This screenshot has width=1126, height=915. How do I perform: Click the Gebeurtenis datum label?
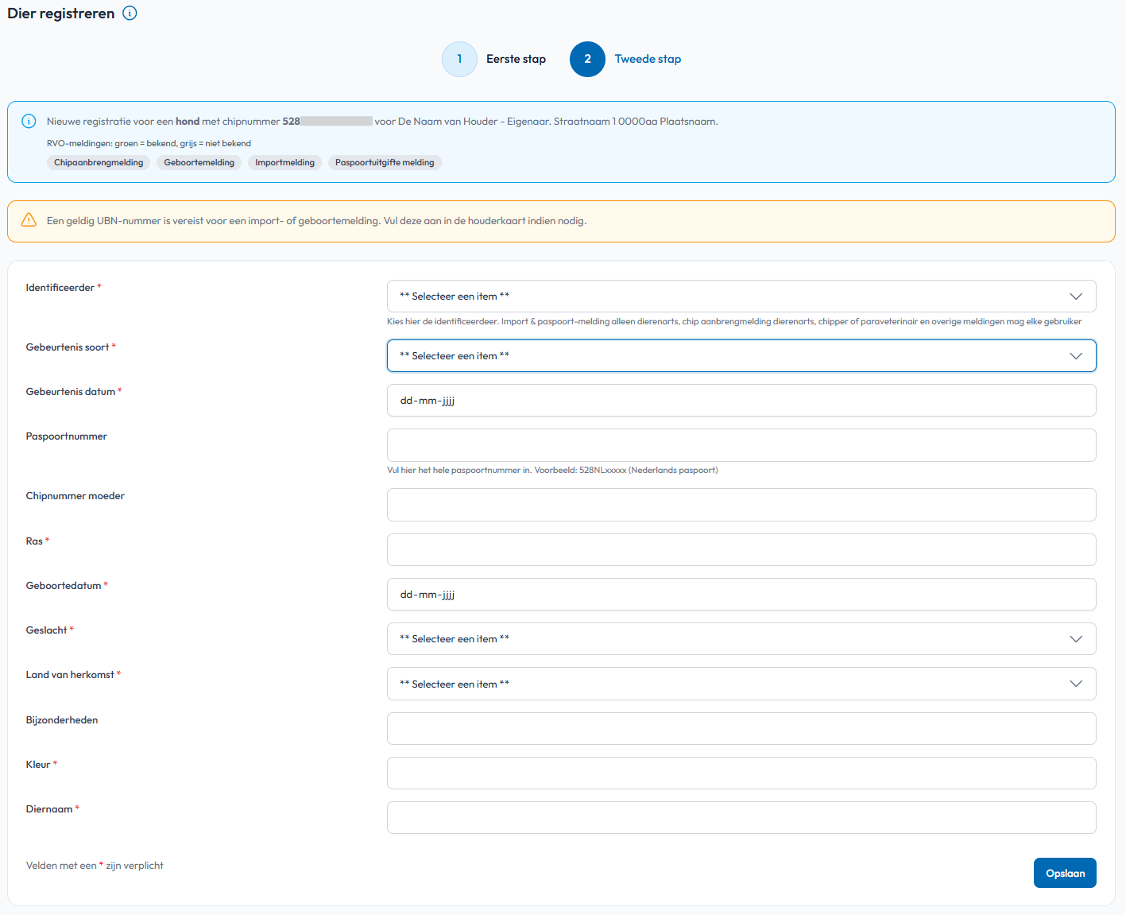(71, 392)
